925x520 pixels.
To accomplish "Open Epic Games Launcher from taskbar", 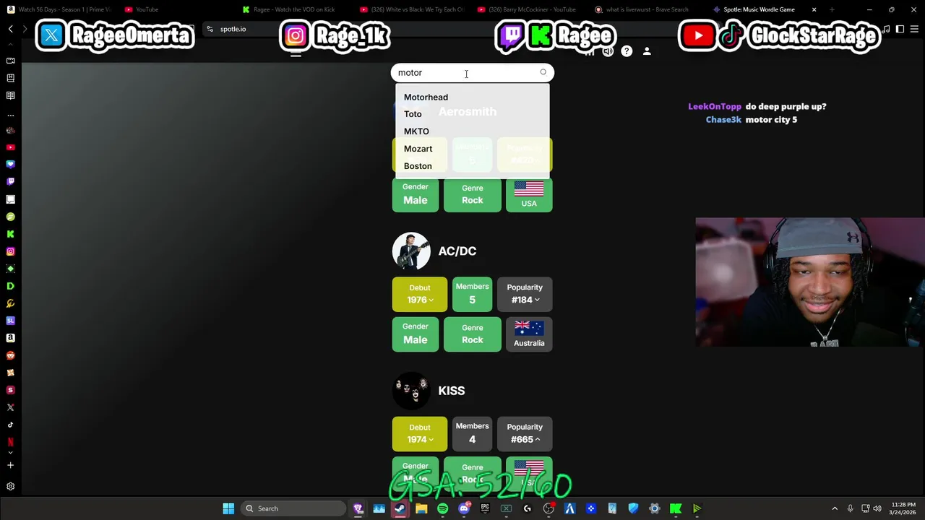I will point(485,508).
